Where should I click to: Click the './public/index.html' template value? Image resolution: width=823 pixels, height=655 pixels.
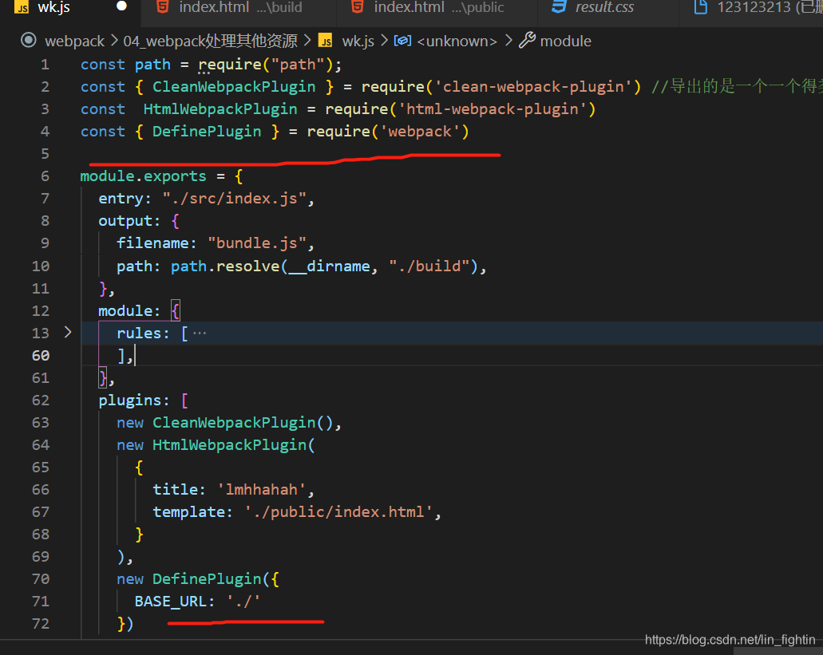338,512
